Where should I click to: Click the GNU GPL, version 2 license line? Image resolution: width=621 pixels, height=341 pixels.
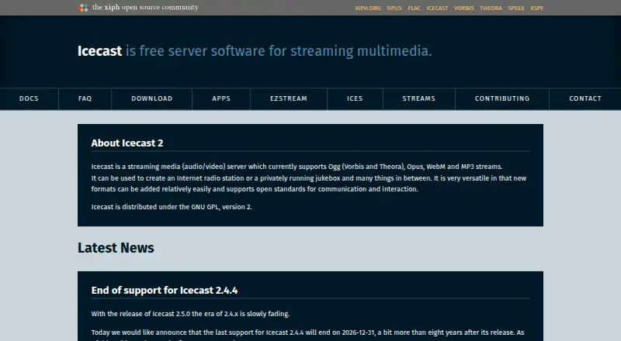coord(172,207)
